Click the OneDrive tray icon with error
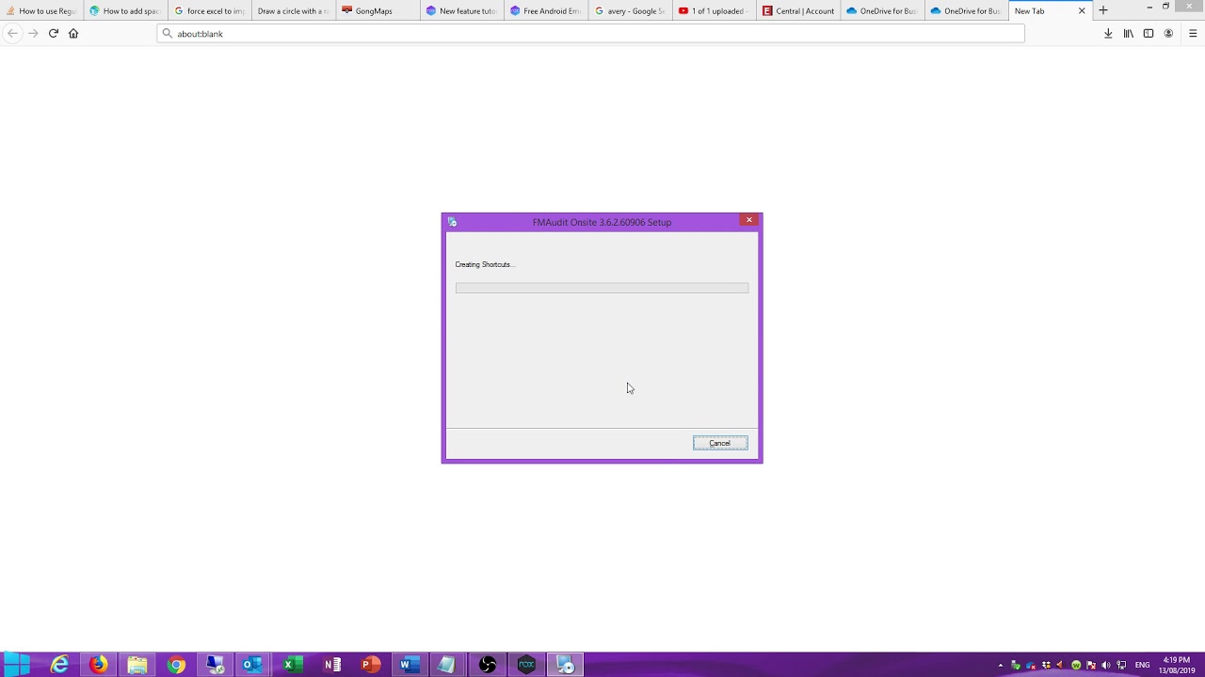 point(1031,666)
